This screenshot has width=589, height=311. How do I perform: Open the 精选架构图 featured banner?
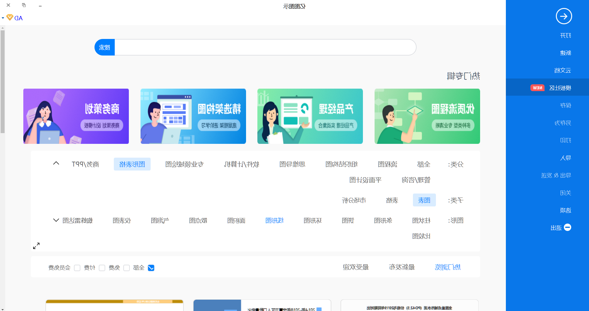point(193,116)
